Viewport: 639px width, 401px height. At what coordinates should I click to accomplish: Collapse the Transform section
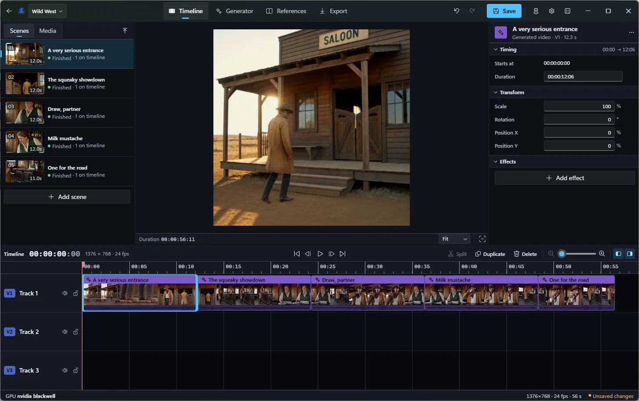496,92
